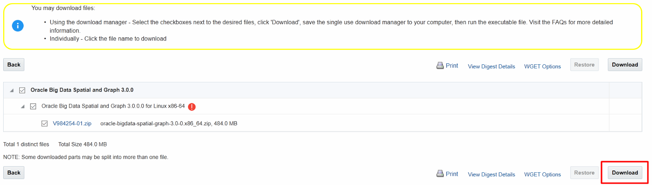Screen dimensions: 652x185
Task: Open the bottom View Digest Details link
Action: pos(491,175)
